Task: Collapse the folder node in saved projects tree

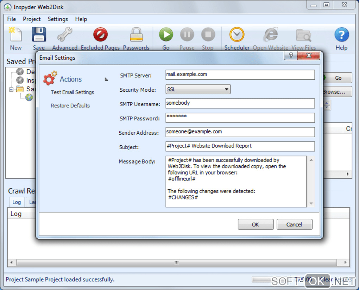Action: point(11,89)
